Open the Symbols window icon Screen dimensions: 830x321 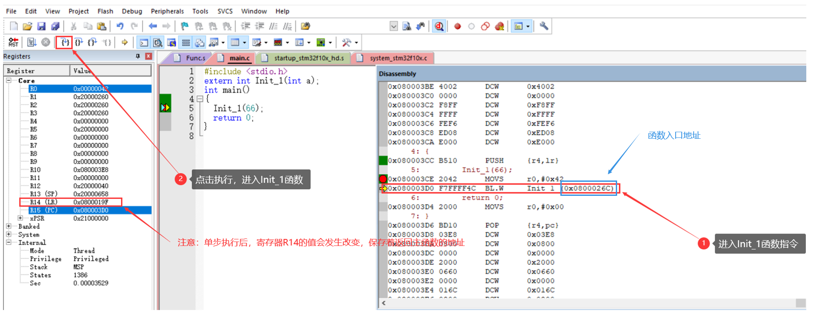(x=172, y=43)
